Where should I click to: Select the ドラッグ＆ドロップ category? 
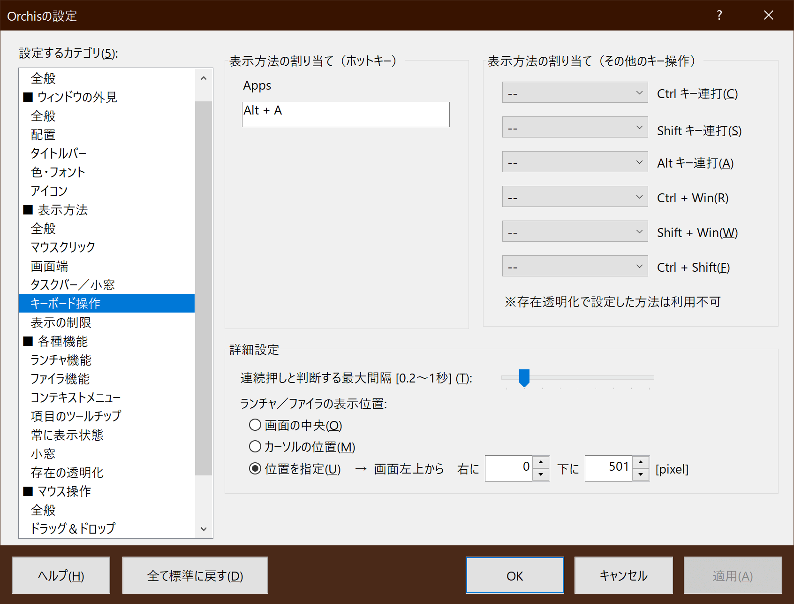(x=107, y=528)
